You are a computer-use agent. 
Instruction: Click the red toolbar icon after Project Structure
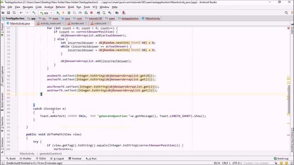[x=124, y=13]
